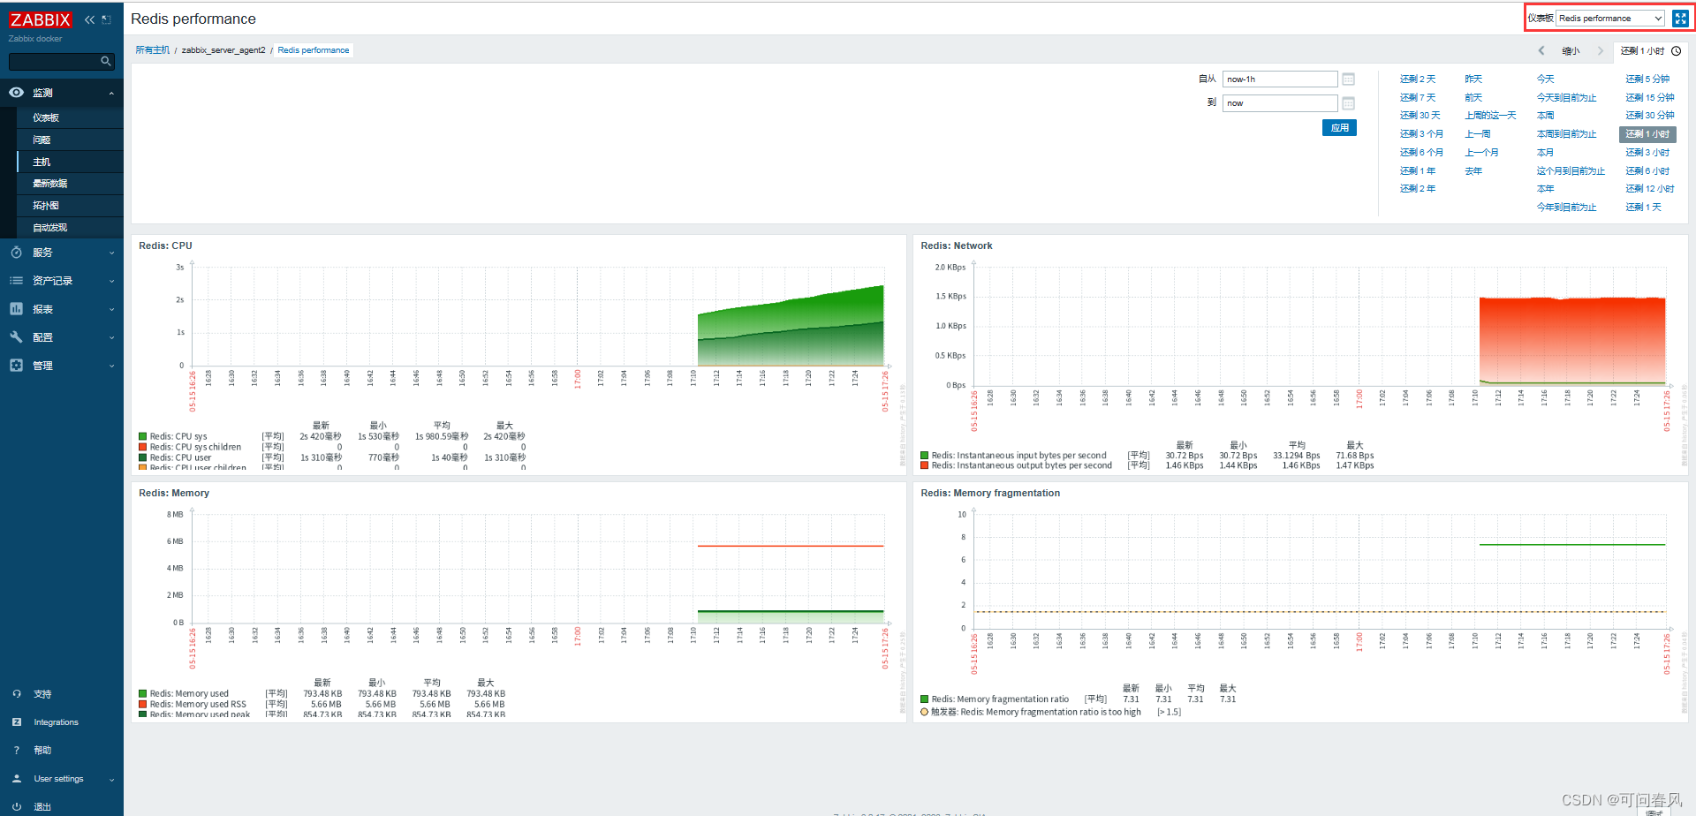
Task: Hide the sidebar using the icon beside collapse
Action: click(107, 19)
